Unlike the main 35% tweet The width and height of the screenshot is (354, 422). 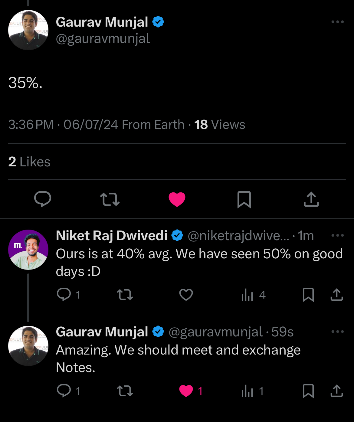(177, 199)
